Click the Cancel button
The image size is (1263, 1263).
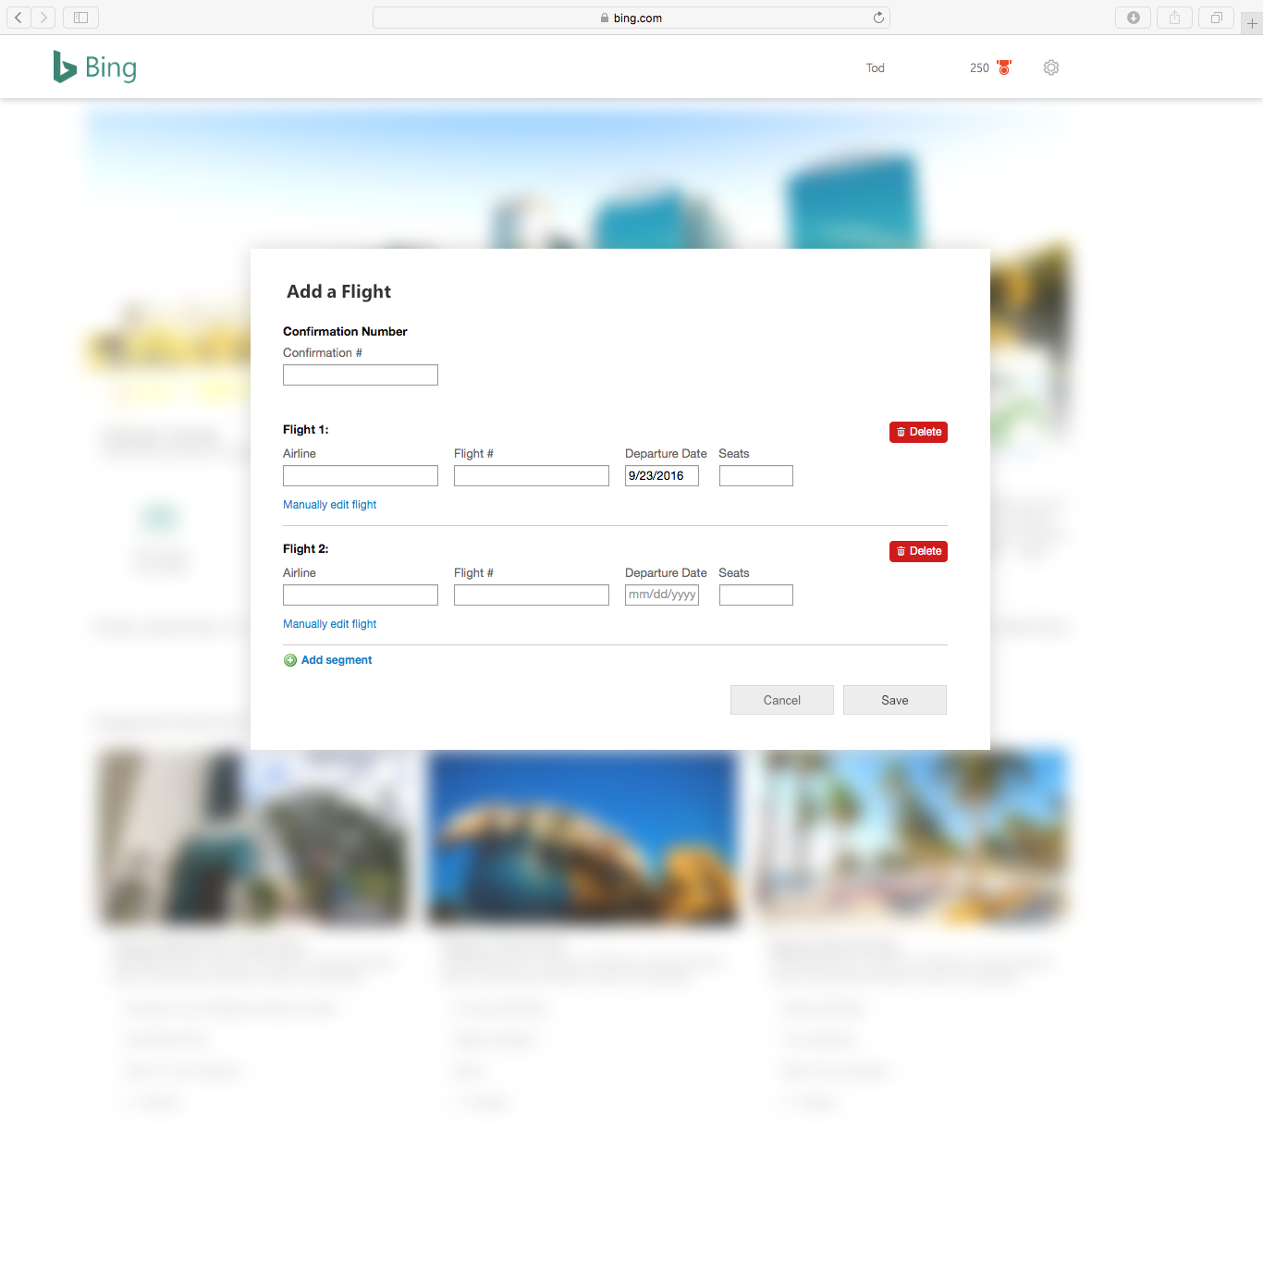[x=782, y=700]
